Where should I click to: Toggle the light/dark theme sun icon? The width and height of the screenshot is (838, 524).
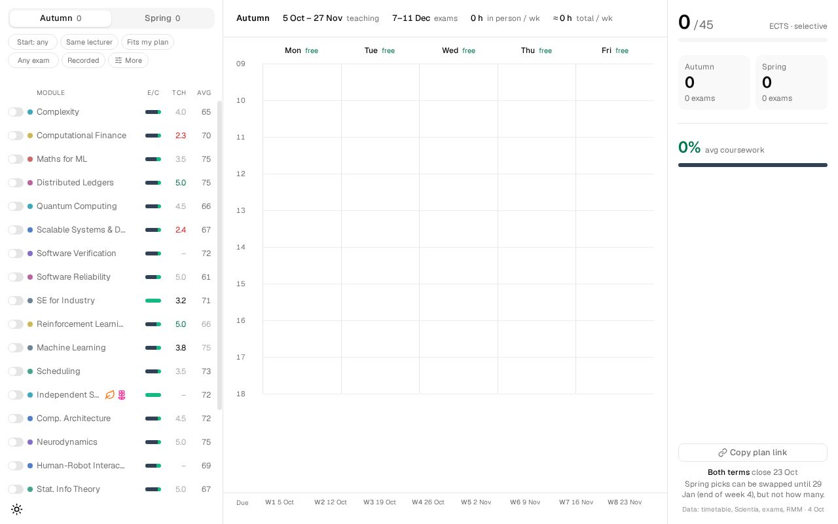point(17,509)
